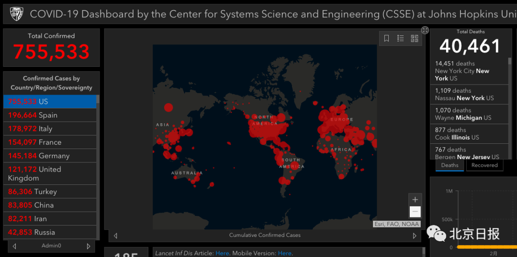Viewport: 517px width, 257px height.
Task: Go to previous Admin0 country list
Action: coord(14,246)
